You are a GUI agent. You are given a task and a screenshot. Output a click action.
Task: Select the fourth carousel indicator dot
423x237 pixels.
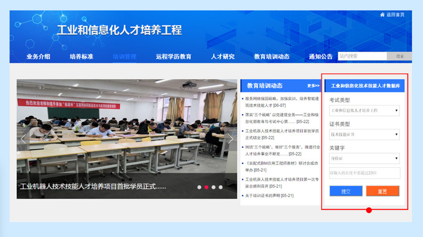coord(220,187)
